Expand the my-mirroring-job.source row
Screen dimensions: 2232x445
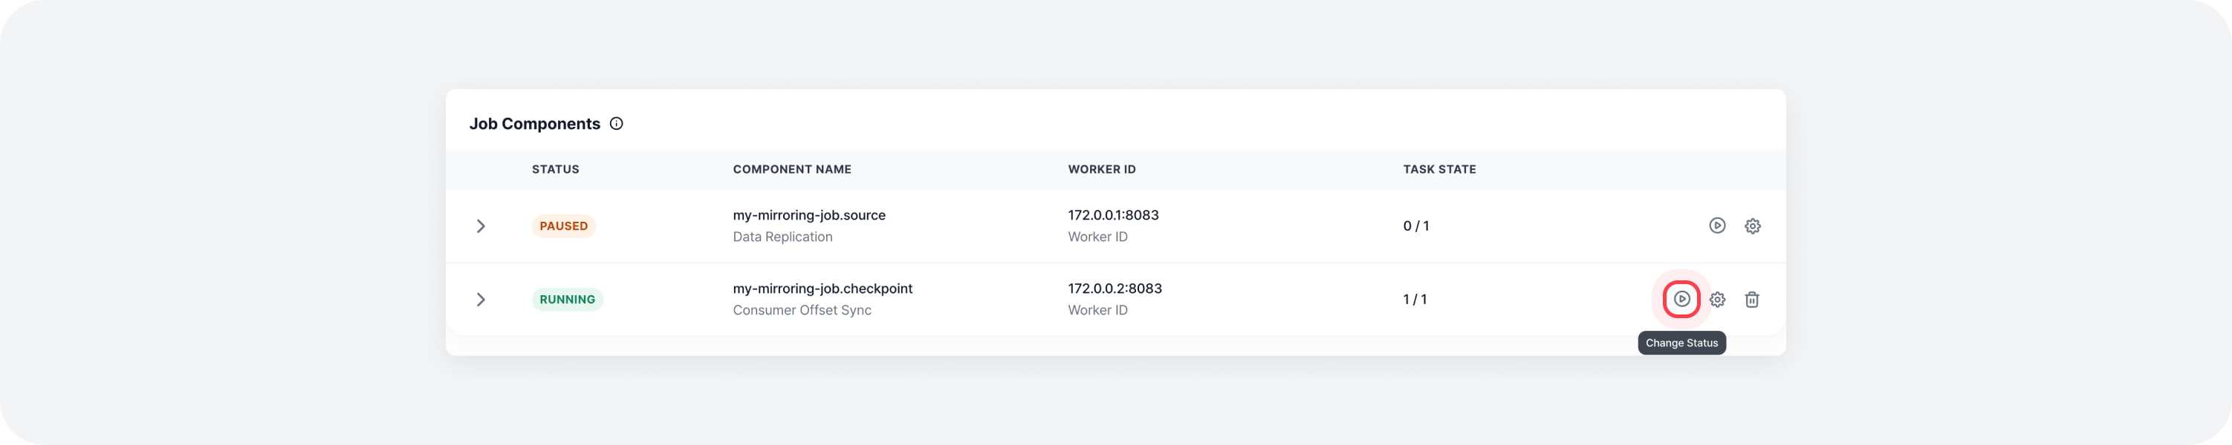481,226
